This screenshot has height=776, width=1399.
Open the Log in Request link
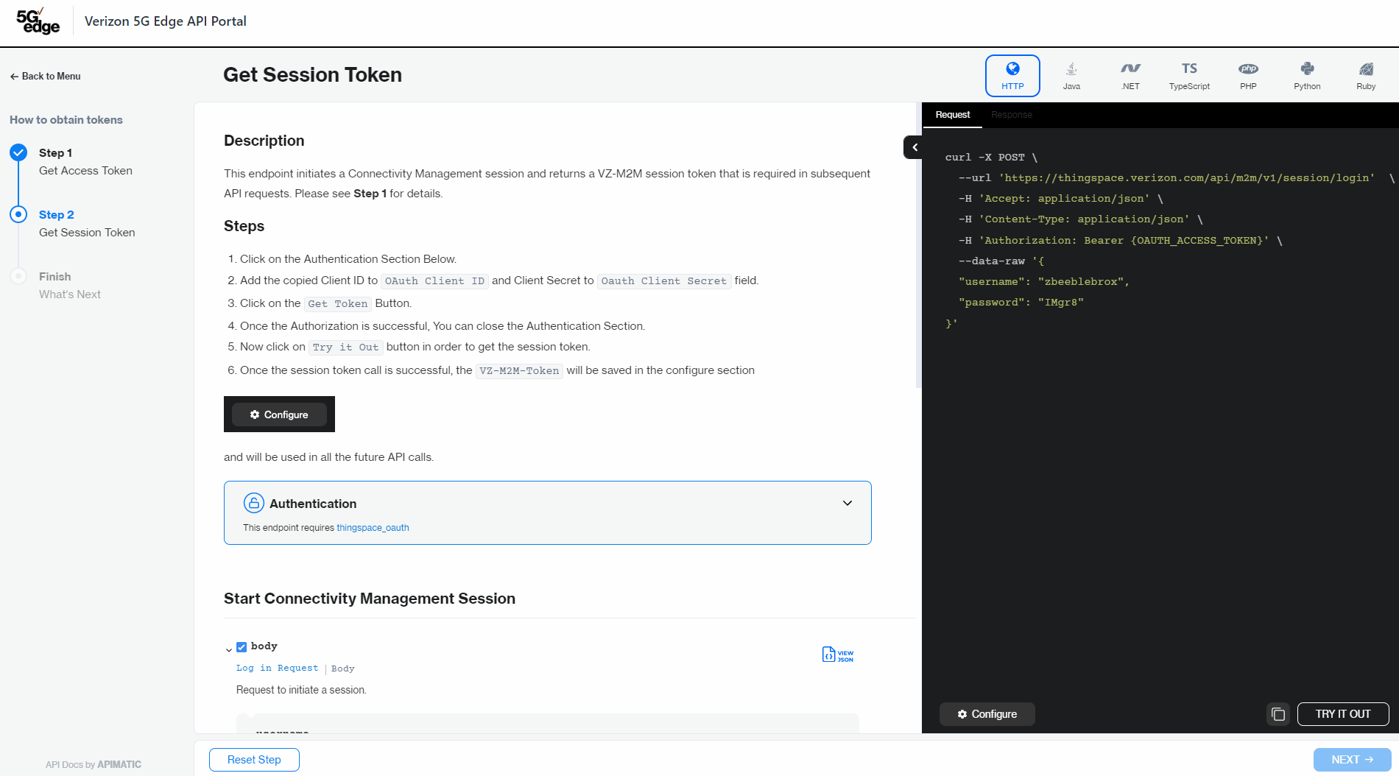[278, 668]
